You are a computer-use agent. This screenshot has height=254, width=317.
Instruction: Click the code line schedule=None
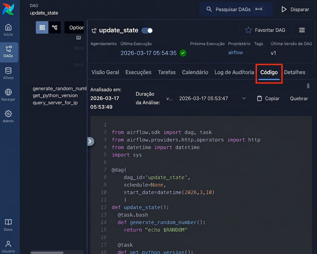pyautogui.click(x=145, y=185)
